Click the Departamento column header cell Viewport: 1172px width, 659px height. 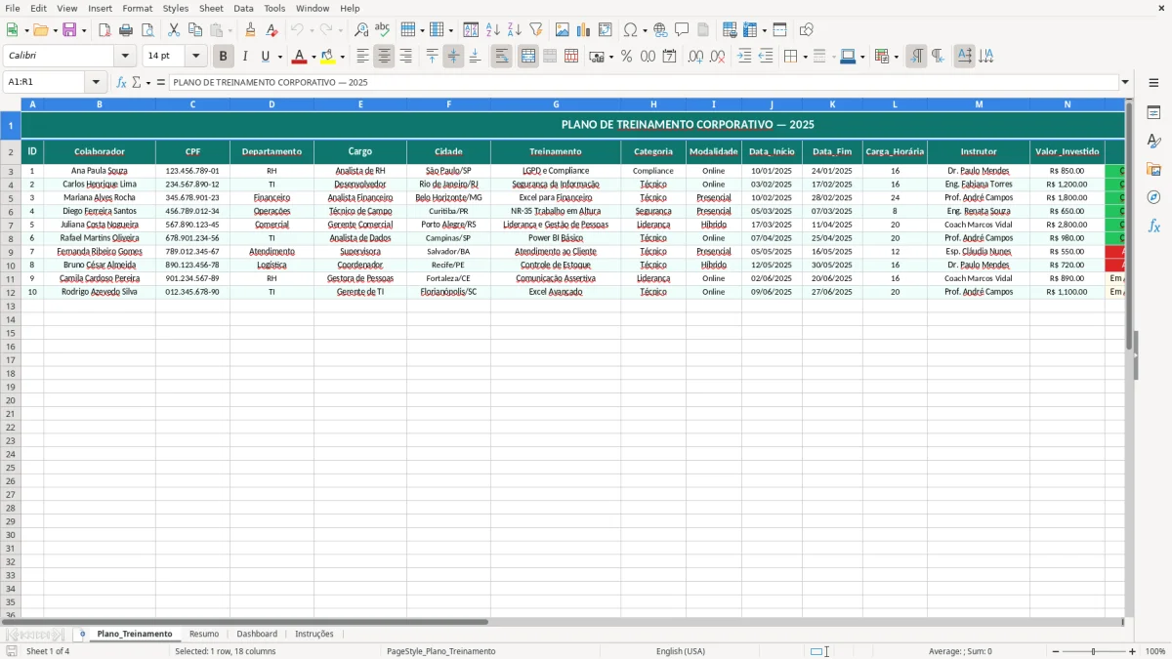click(x=272, y=151)
